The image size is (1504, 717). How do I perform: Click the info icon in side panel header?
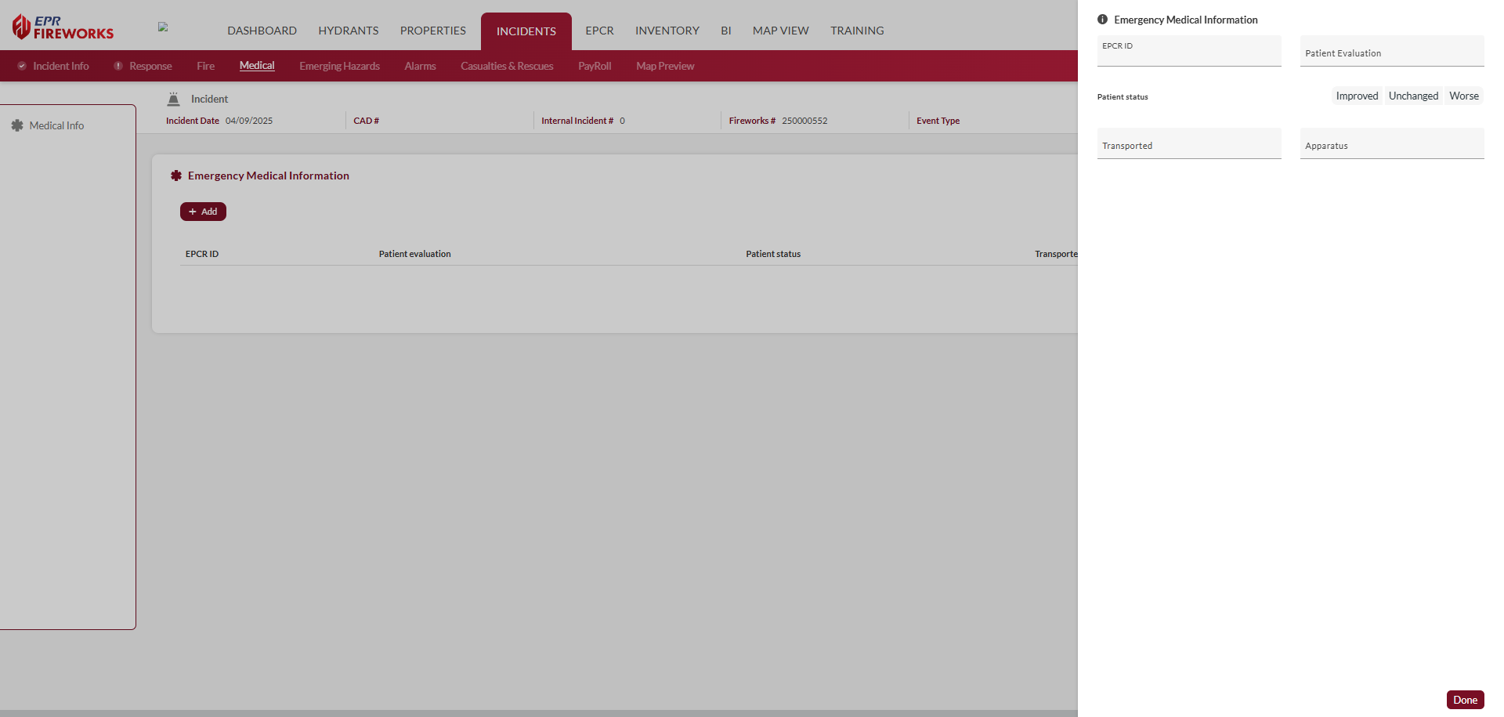point(1102,20)
